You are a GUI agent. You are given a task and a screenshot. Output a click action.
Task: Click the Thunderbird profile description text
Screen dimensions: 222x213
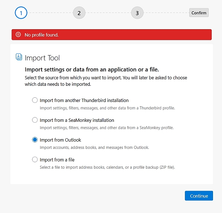pyautogui.click(x=107, y=108)
